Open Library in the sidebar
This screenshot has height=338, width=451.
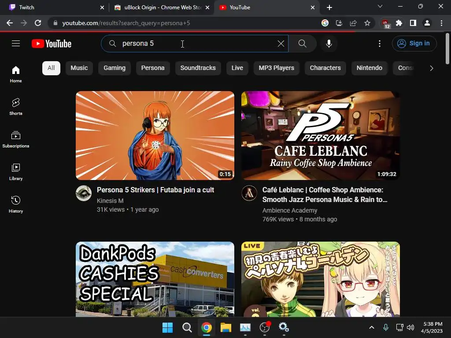16,172
